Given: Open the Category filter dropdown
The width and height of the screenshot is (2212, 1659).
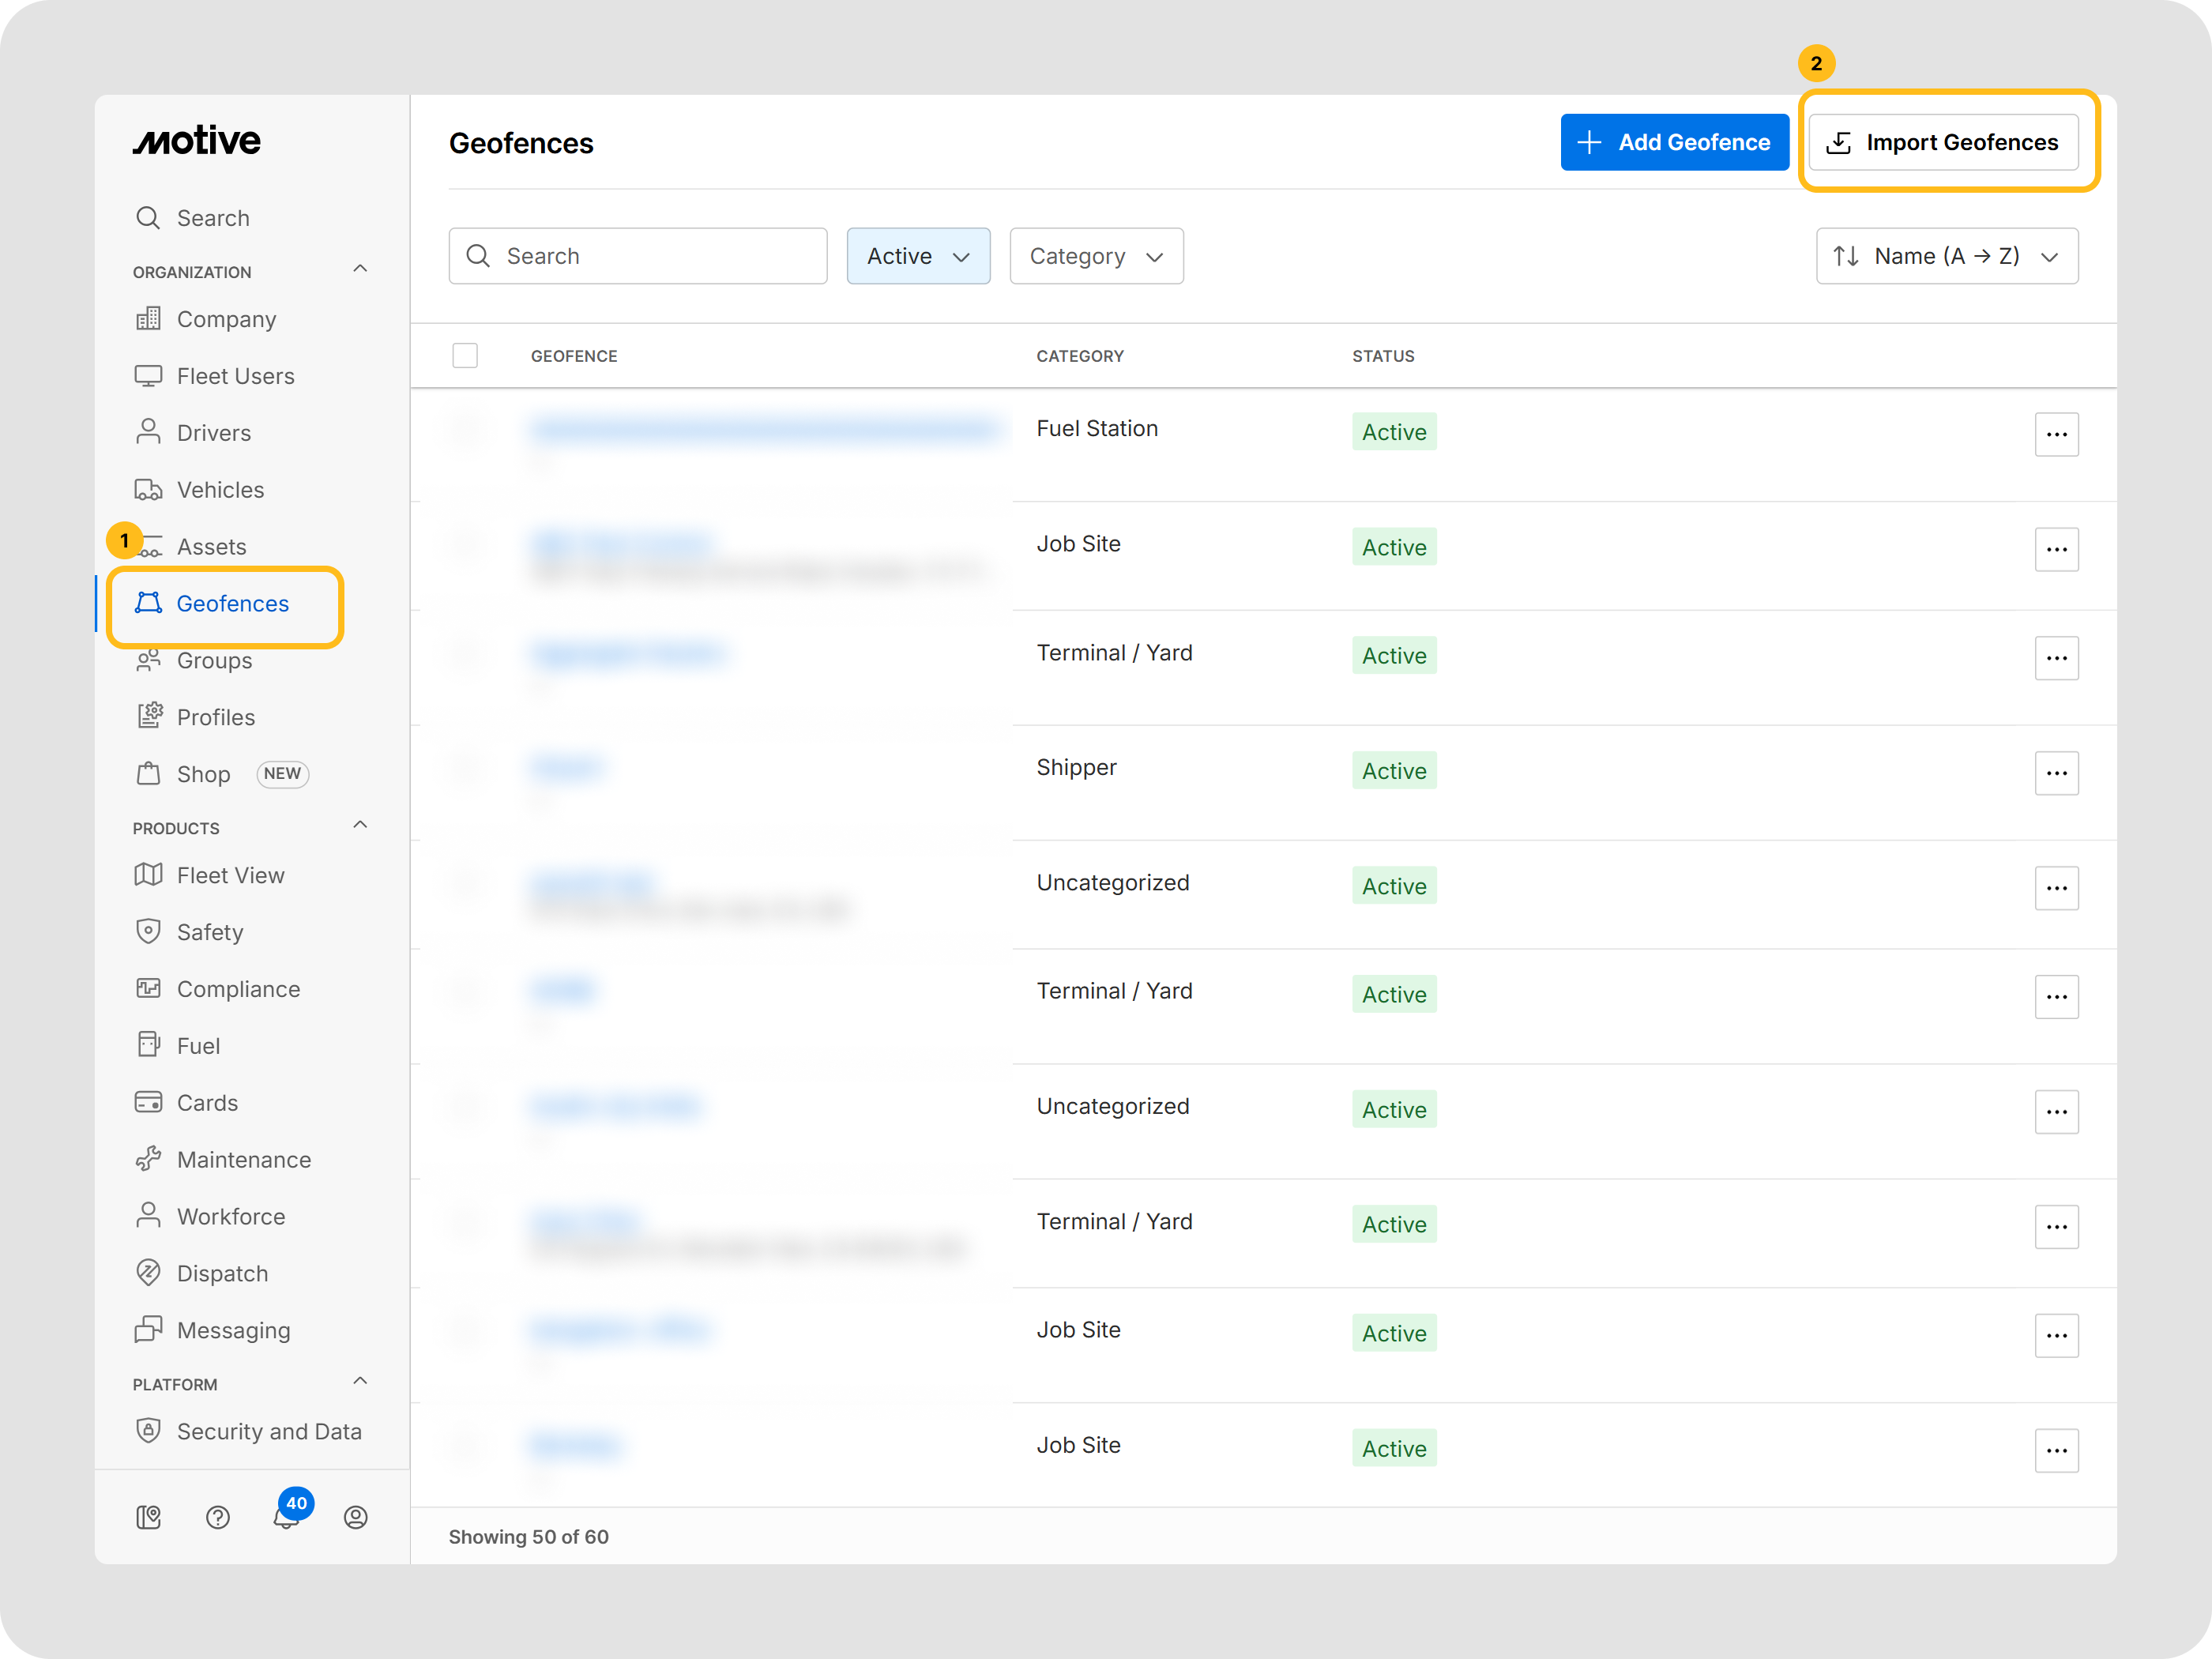Looking at the screenshot, I should pos(1096,256).
